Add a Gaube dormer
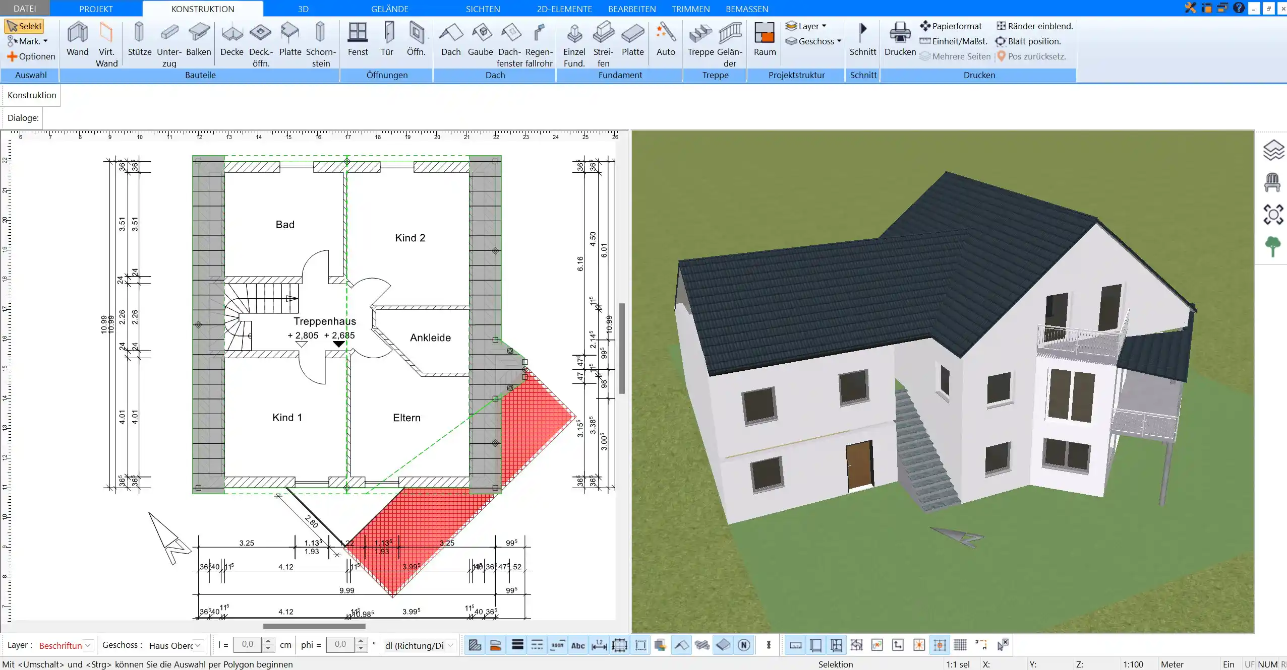This screenshot has width=1287, height=670. pyautogui.click(x=481, y=40)
